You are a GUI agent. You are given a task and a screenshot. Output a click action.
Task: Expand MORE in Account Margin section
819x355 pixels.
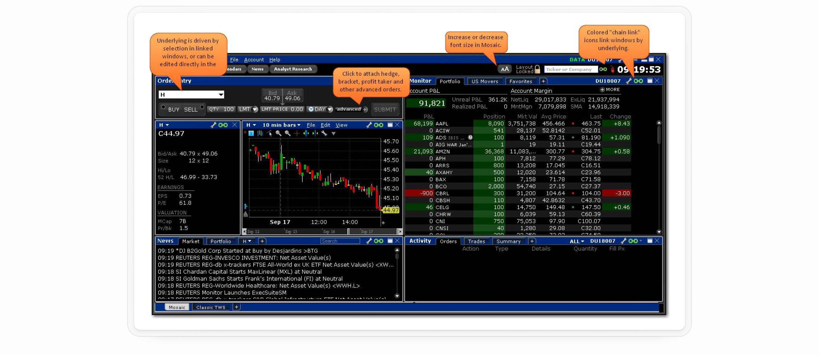click(x=610, y=90)
